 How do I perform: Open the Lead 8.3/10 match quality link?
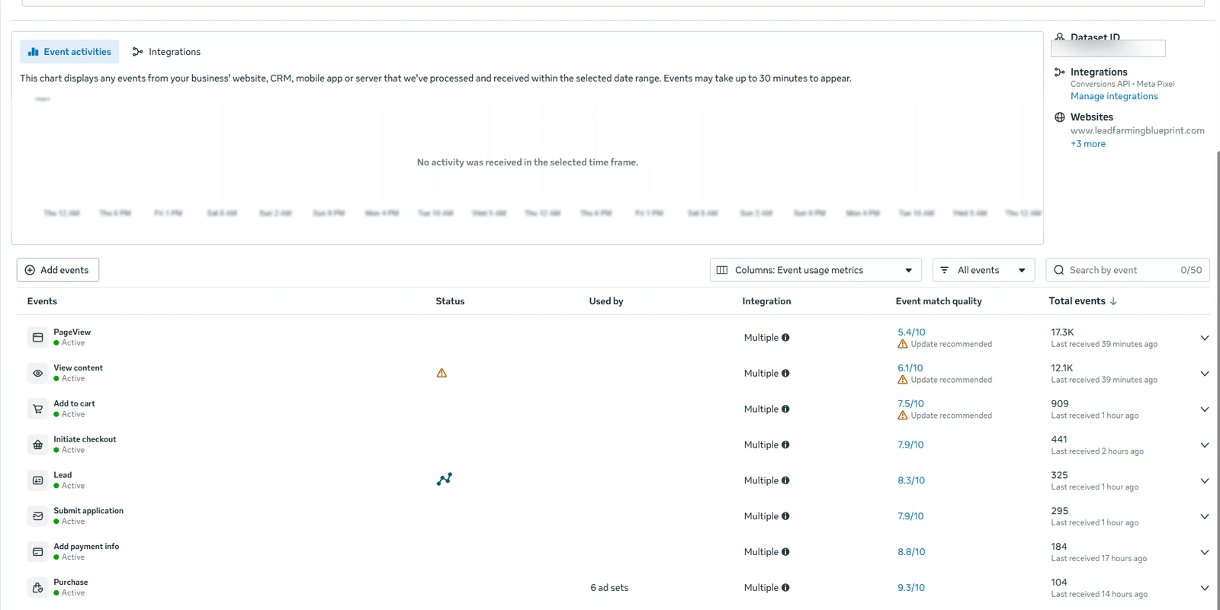tap(911, 480)
